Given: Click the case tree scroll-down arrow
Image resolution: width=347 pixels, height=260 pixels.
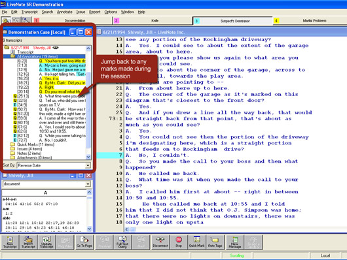Looking at the screenshot, I should (x=88, y=157).
